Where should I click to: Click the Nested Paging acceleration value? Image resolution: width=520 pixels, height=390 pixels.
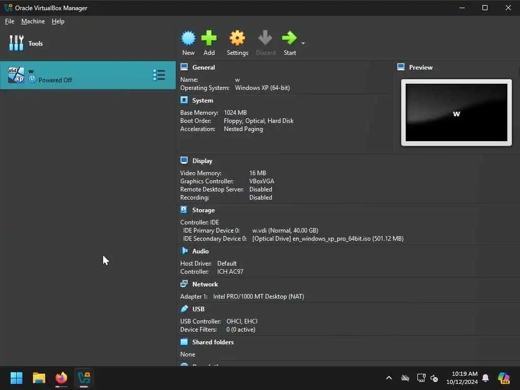(243, 129)
